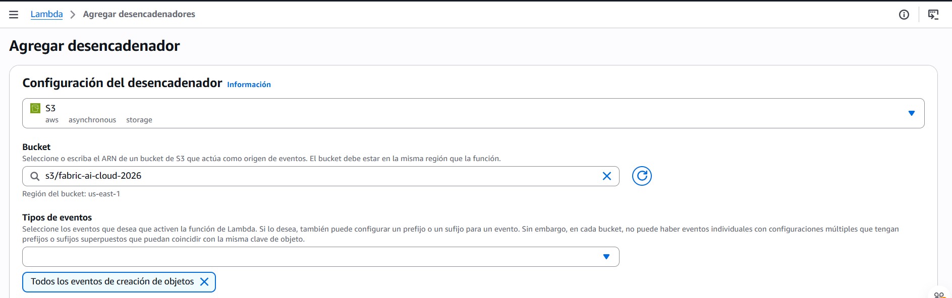Viewport: 952px width, 298px height.
Task: Clear the bucket selection with X
Action: (607, 176)
